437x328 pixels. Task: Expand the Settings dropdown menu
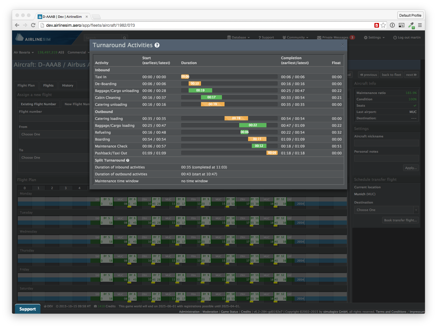tap(374, 38)
